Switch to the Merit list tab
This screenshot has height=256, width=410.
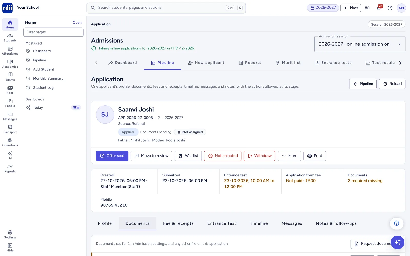[x=288, y=63]
